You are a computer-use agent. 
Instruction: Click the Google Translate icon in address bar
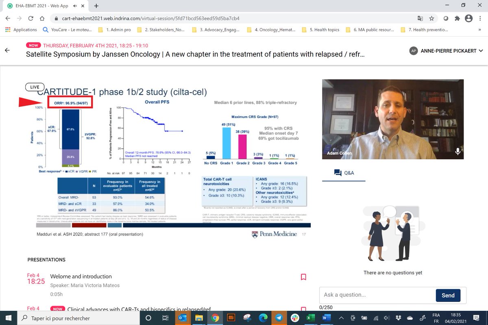point(420,19)
